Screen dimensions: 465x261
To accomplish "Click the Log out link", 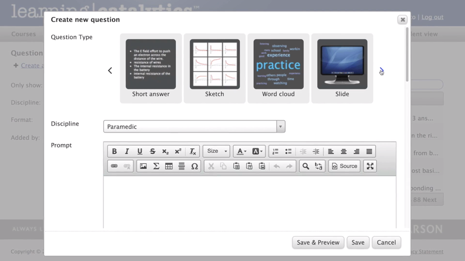I will coord(433,17).
